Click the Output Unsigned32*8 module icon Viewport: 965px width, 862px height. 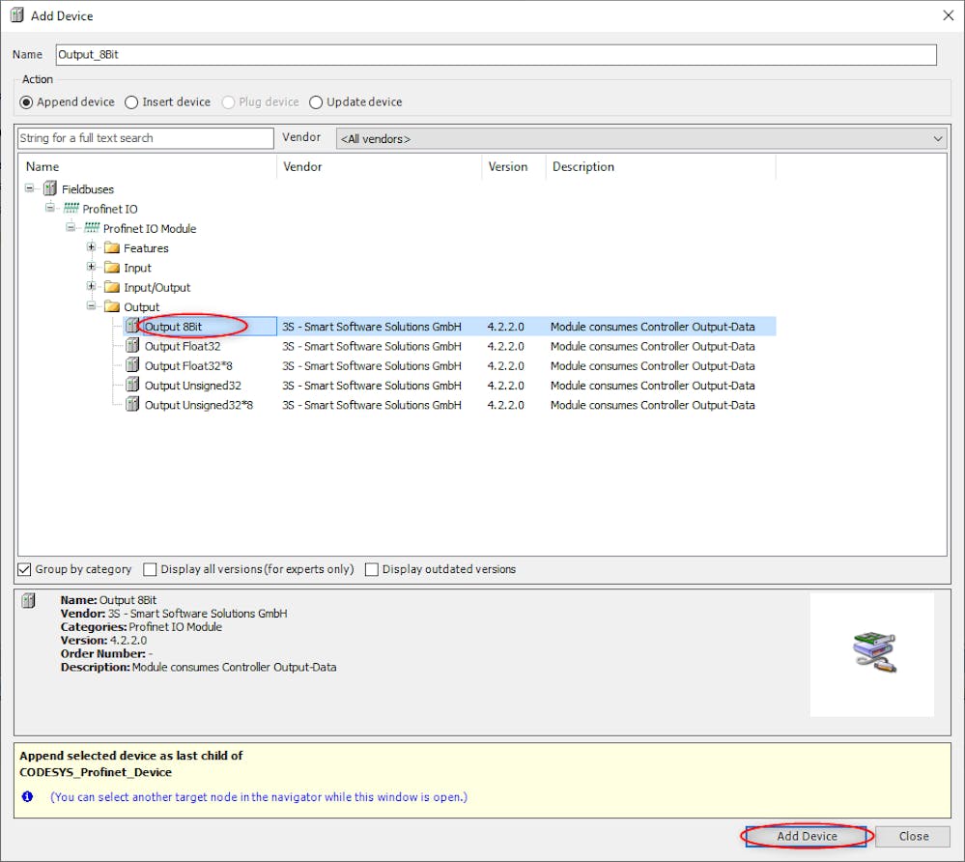tap(132, 405)
